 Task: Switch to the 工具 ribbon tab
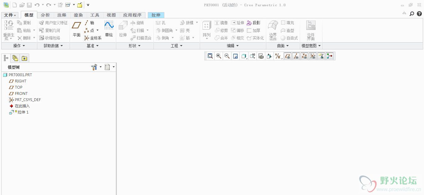[95, 15]
